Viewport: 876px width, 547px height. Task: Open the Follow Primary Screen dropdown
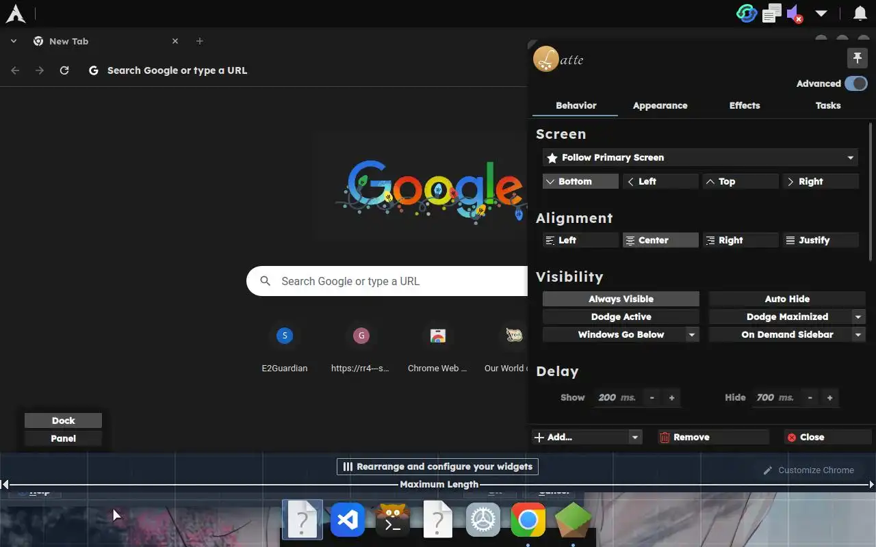701,157
